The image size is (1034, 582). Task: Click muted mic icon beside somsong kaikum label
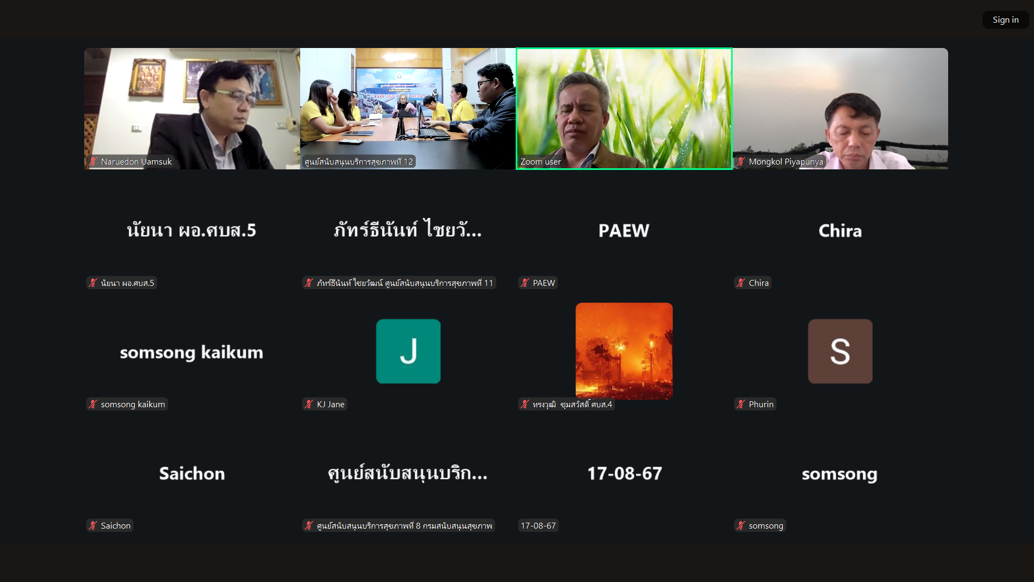point(93,404)
